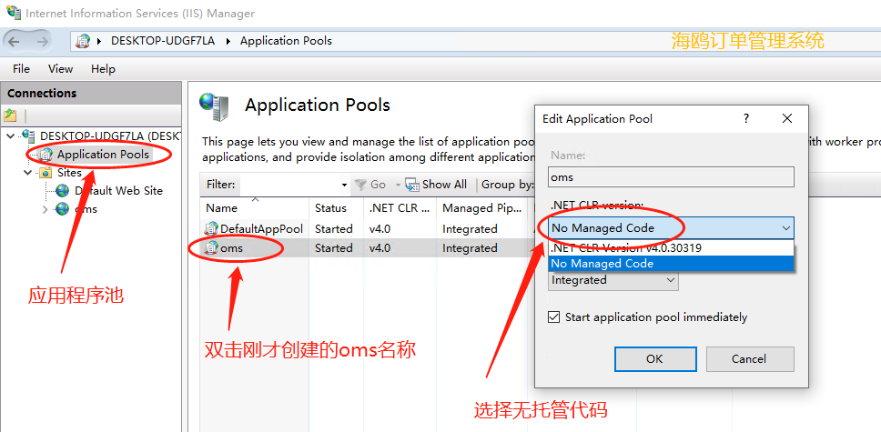This screenshot has height=432, width=881.
Task: Click the Application Pools header globe icon
Action: pyautogui.click(x=214, y=105)
